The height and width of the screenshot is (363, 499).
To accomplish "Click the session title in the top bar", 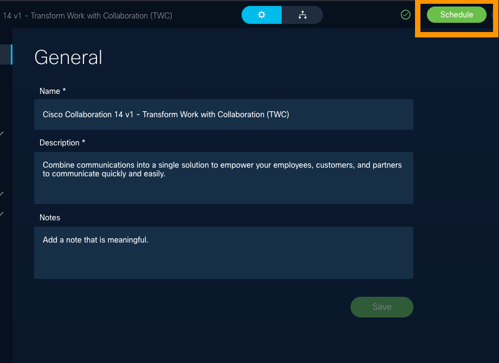I will pyautogui.click(x=87, y=16).
